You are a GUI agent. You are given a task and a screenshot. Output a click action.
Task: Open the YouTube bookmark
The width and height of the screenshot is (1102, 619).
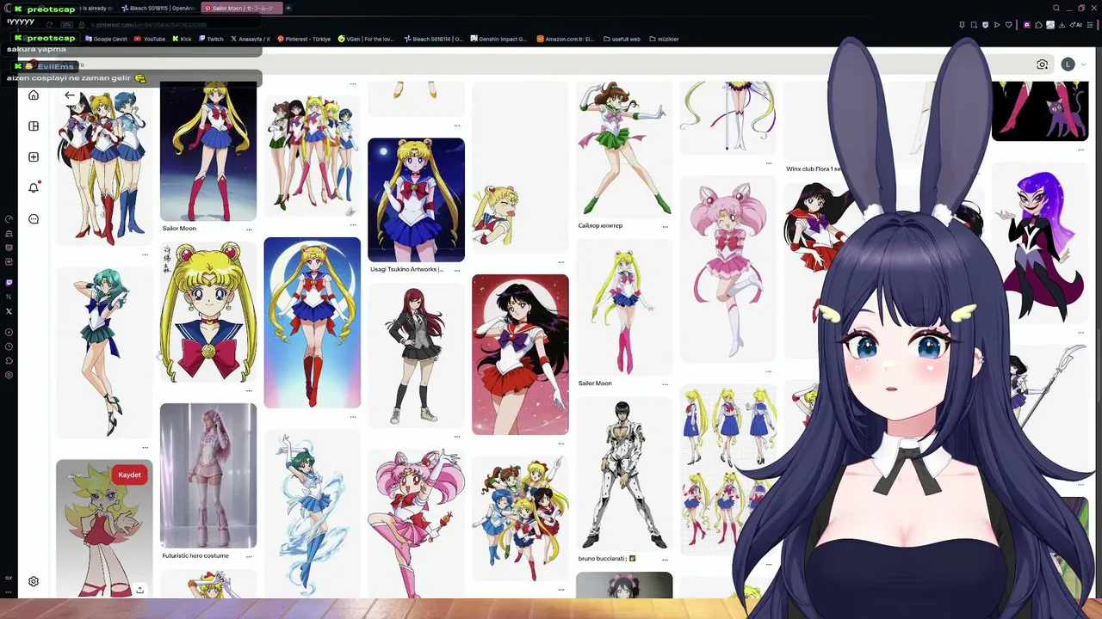(149, 39)
